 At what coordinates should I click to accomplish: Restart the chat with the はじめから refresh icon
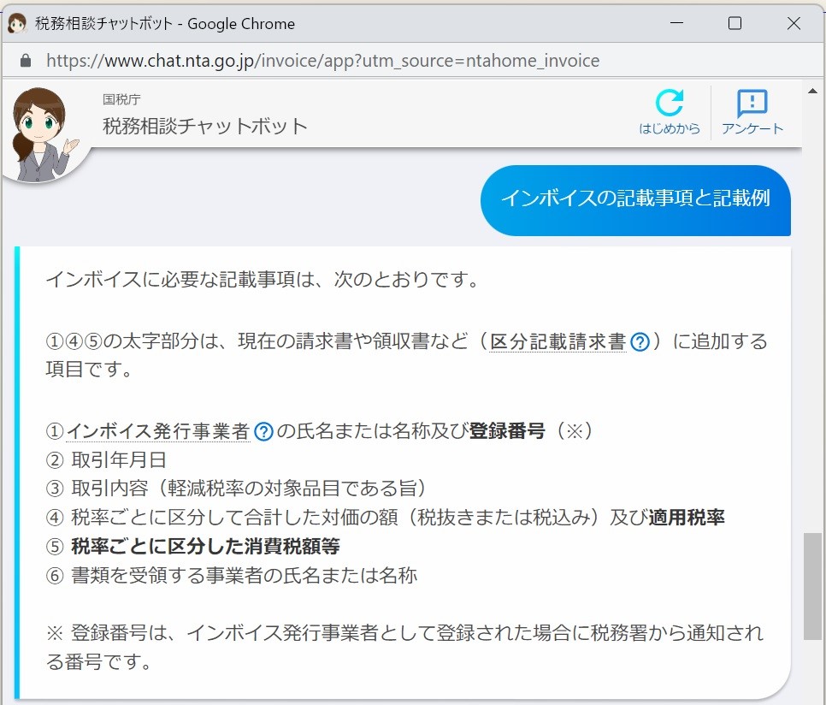pos(670,104)
